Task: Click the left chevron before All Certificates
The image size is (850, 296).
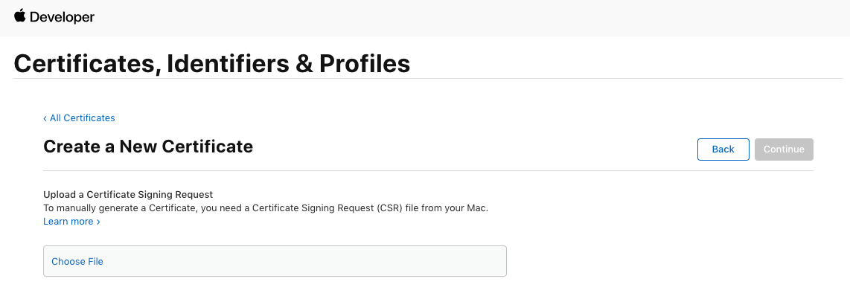Action: pos(45,118)
